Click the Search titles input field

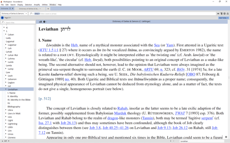point(18,22)
